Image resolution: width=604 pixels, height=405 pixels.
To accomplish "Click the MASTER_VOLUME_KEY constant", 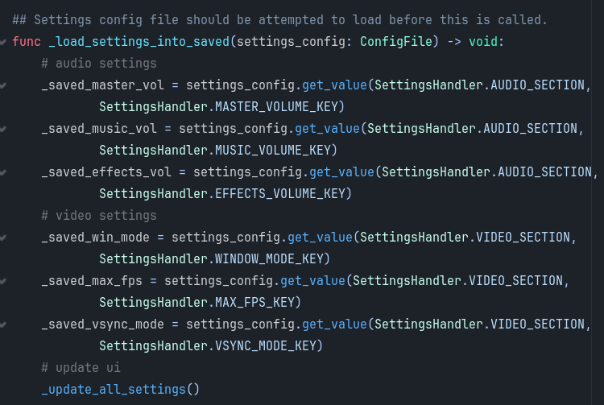I will (275, 106).
